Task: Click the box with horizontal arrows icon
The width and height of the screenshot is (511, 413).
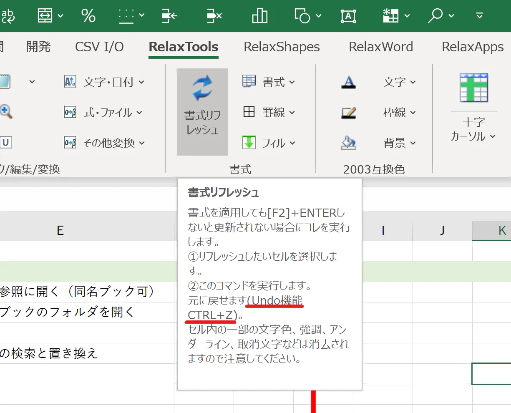Action: pos(45,16)
